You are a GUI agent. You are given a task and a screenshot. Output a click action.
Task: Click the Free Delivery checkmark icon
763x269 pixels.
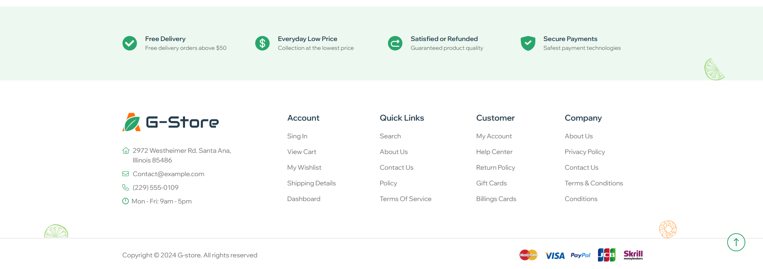click(x=130, y=43)
